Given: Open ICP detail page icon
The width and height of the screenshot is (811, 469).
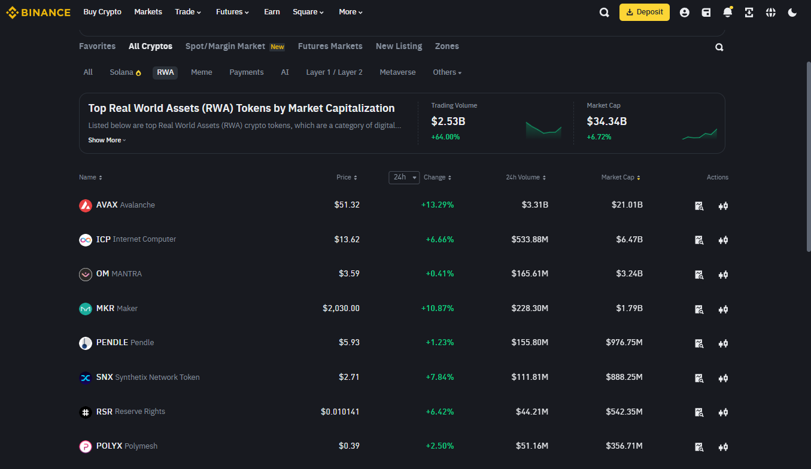Looking at the screenshot, I should (x=699, y=240).
